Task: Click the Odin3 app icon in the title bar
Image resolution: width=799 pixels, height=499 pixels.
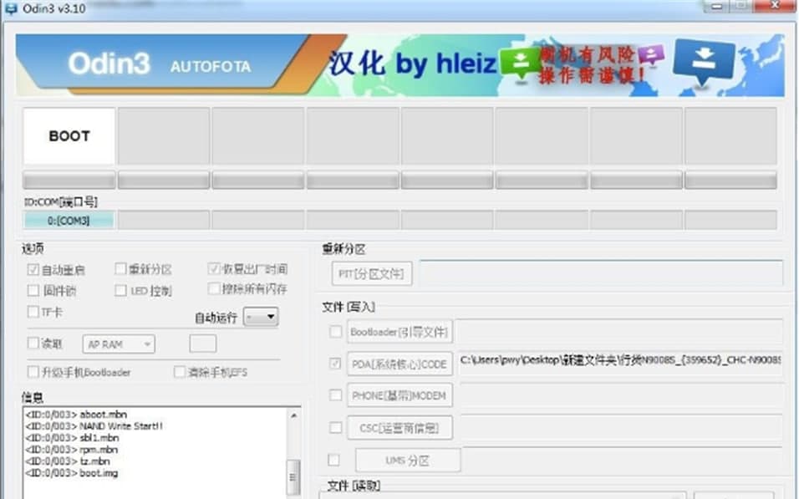Action: [x=10, y=8]
